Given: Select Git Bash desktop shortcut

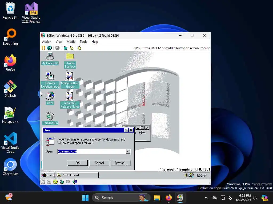Looking at the screenshot, I should pyautogui.click(x=10, y=89).
